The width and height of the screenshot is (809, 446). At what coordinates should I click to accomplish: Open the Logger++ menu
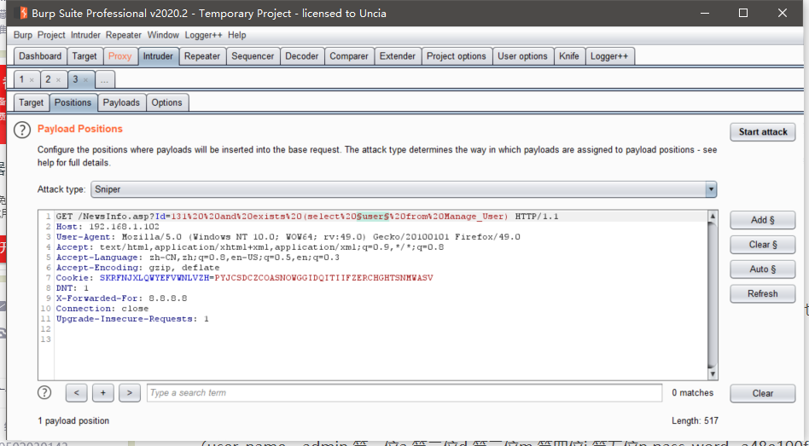point(204,35)
